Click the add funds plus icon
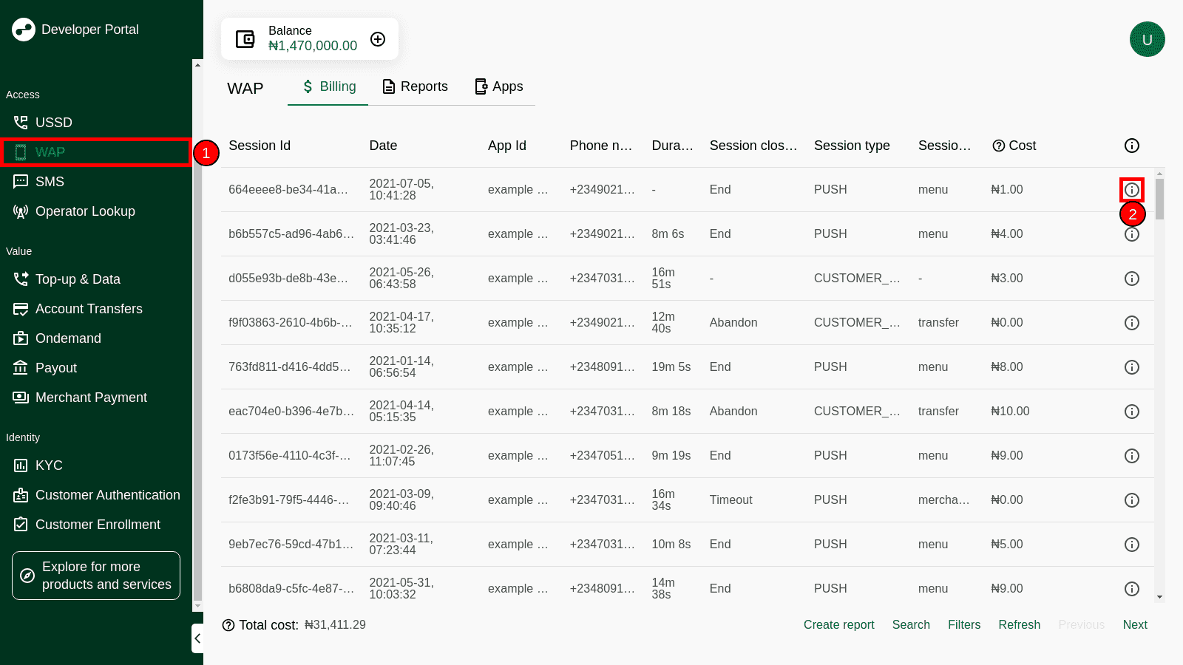The height and width of the screenshot is (665, 1183). (378, 39)
